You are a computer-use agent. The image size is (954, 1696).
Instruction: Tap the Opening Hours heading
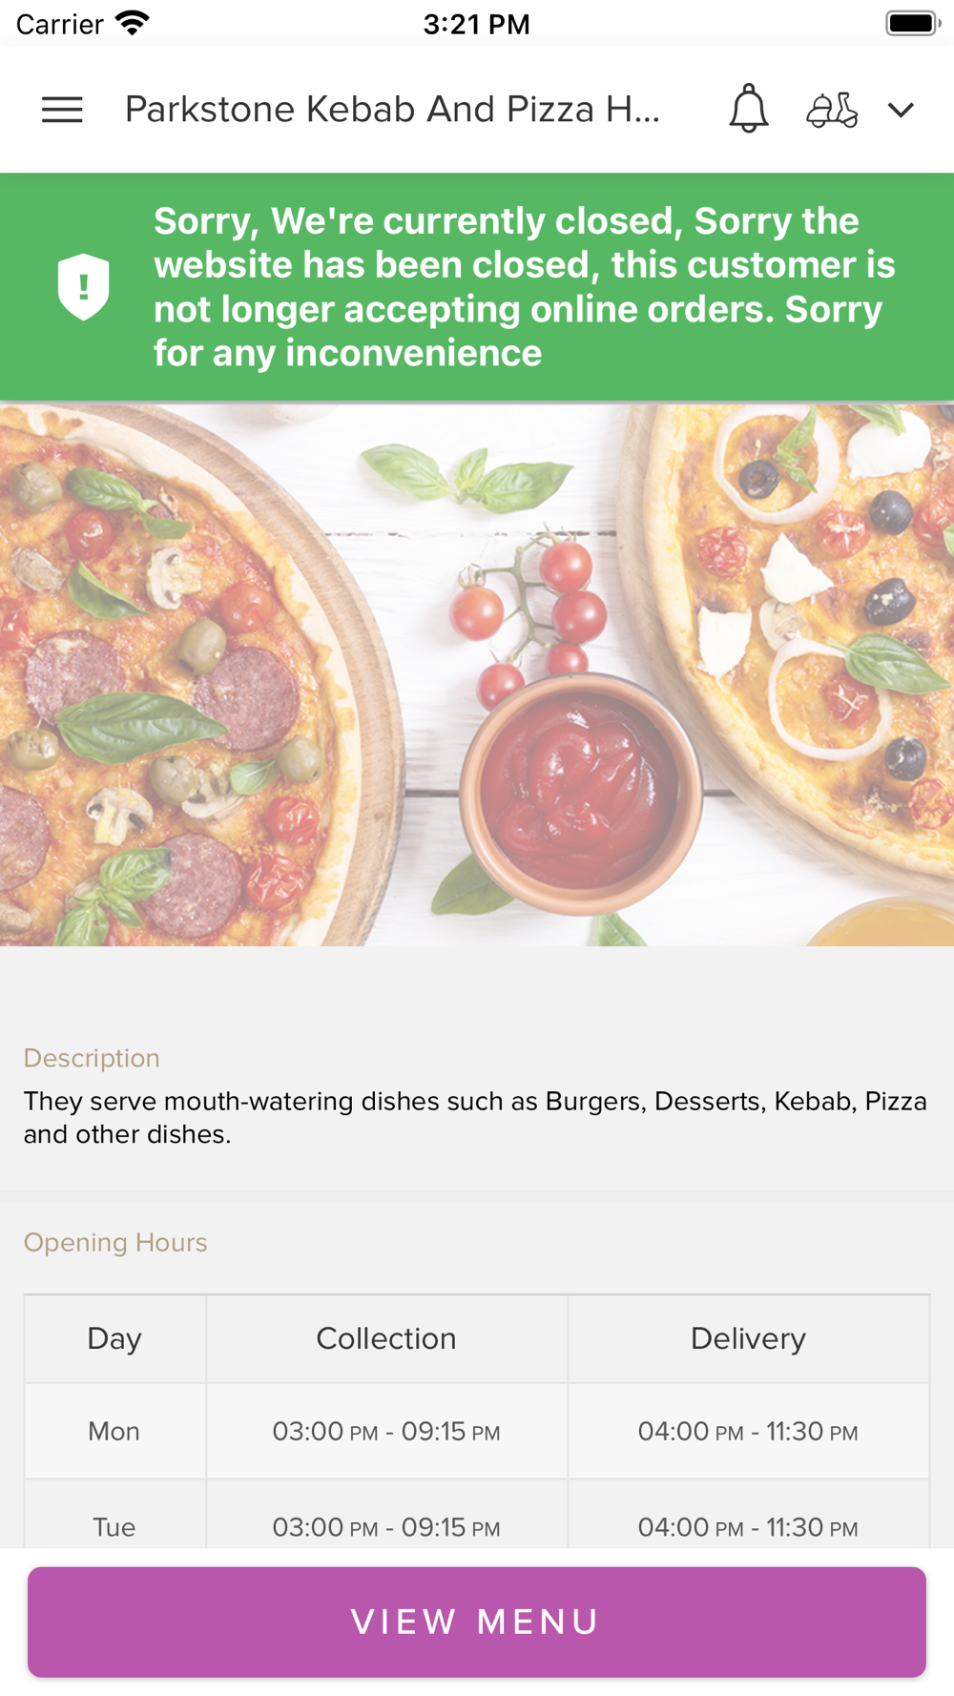click(x=115, y=1242)
